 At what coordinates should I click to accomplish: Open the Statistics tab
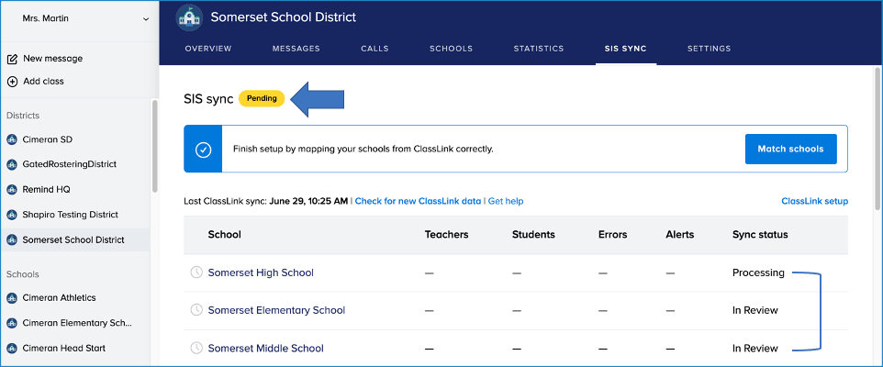click(539, 49)
